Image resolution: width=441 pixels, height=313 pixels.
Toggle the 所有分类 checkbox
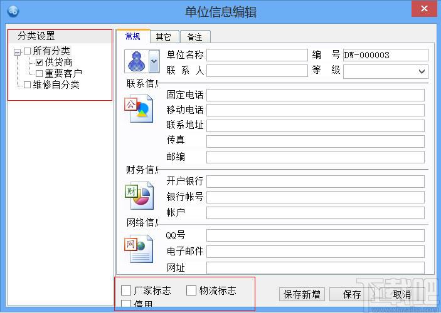coord(27,51)
